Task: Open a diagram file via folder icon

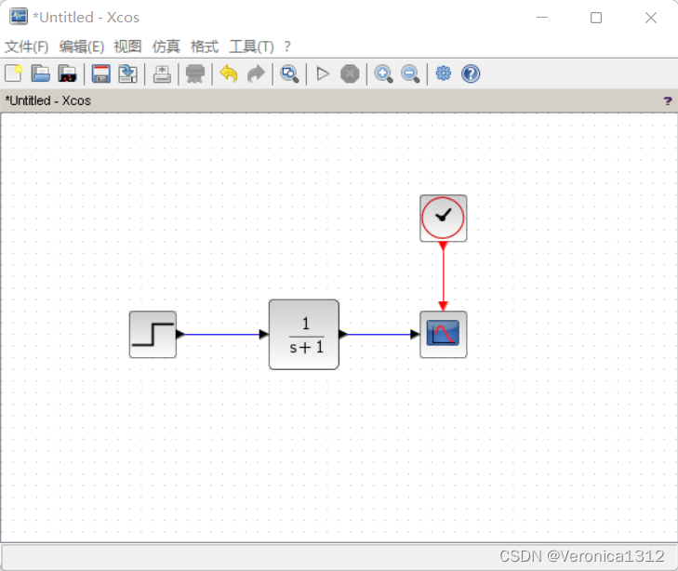Action: tap(41, 73)
